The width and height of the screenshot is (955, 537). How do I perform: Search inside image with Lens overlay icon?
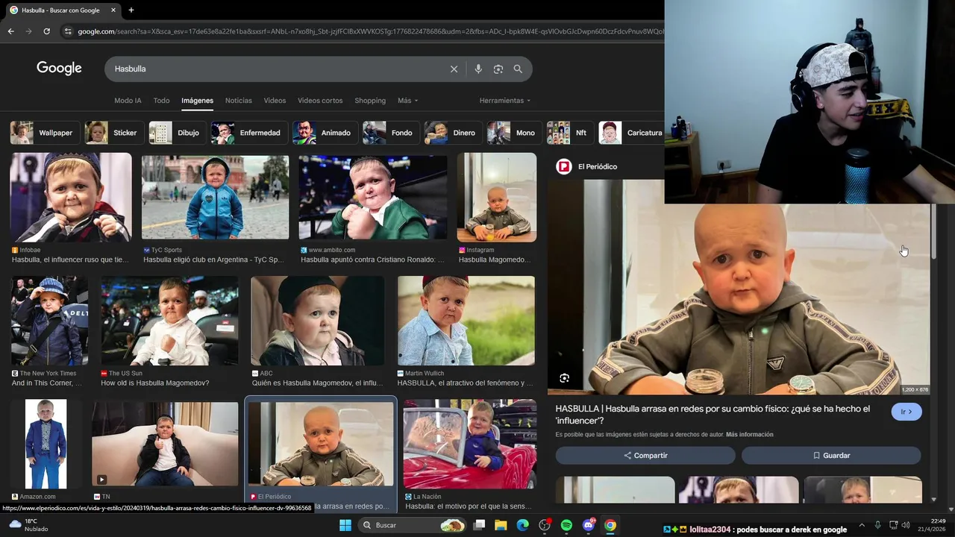pyautogui.click(x=565, y=378)
